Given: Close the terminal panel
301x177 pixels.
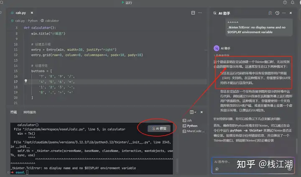Looking at the screenshot, I should point(202,112).
